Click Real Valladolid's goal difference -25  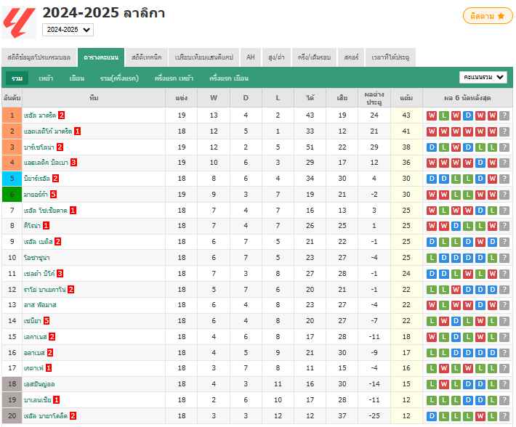coord(374,416)
